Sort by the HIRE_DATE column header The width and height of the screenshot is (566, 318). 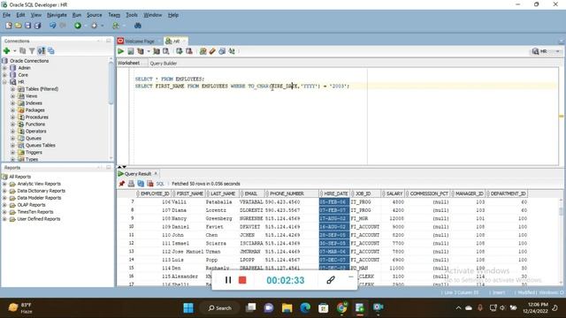(x=335, y=193)
